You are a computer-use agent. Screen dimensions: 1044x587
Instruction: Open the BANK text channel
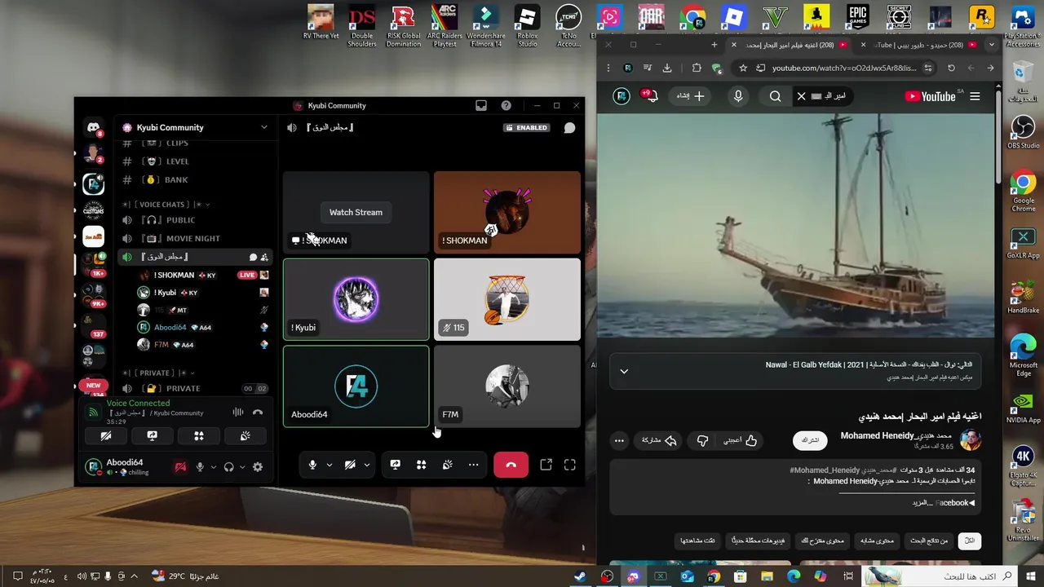pos(195,179)
